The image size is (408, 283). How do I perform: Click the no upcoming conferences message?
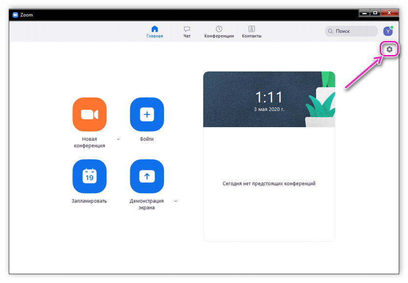tap(269, 184)
